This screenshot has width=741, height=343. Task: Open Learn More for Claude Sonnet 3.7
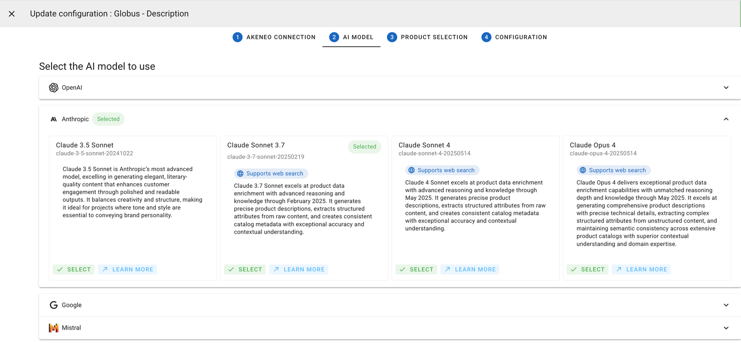(x=299, y=269)
